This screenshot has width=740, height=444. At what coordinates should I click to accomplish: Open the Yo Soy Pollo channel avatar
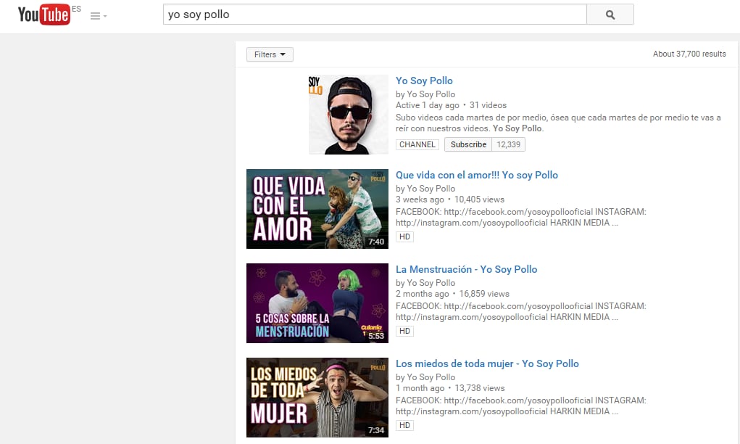(x=349, y=115)
